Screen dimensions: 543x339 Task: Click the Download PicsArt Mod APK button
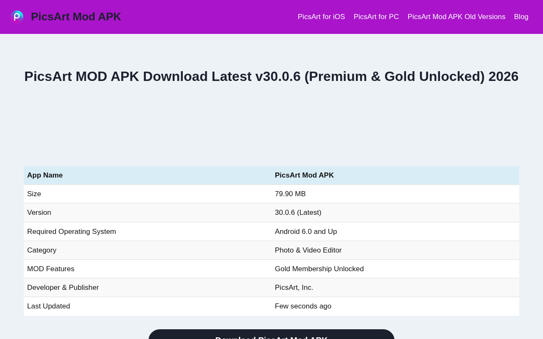coord(271,334)
